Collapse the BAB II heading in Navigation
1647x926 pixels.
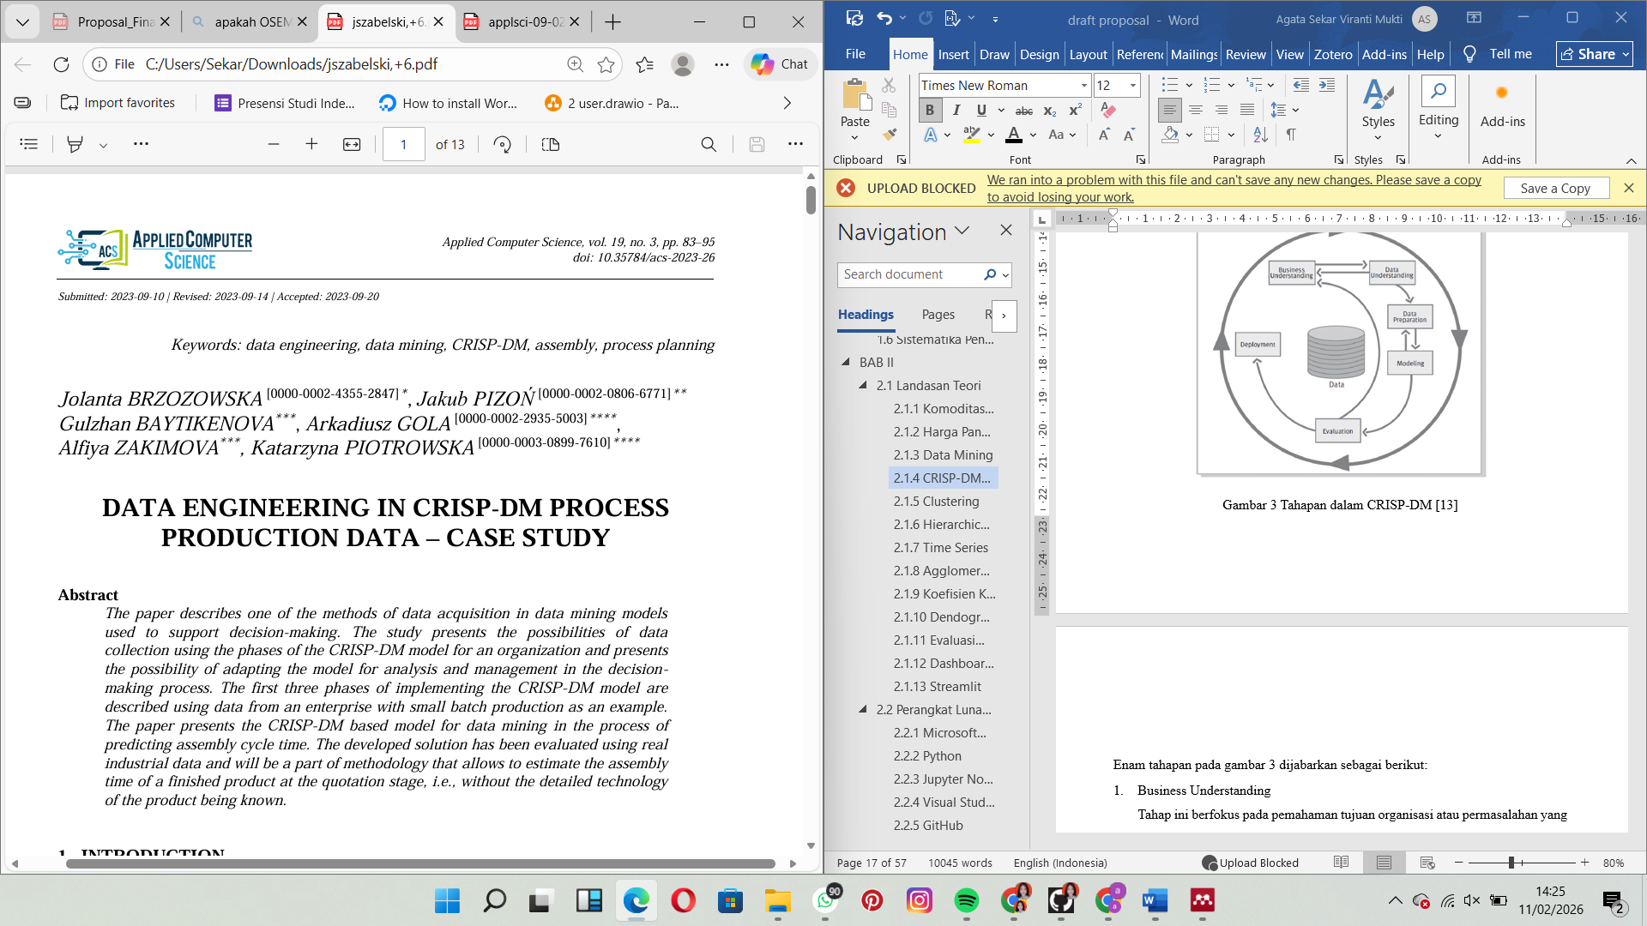point(846,363)
